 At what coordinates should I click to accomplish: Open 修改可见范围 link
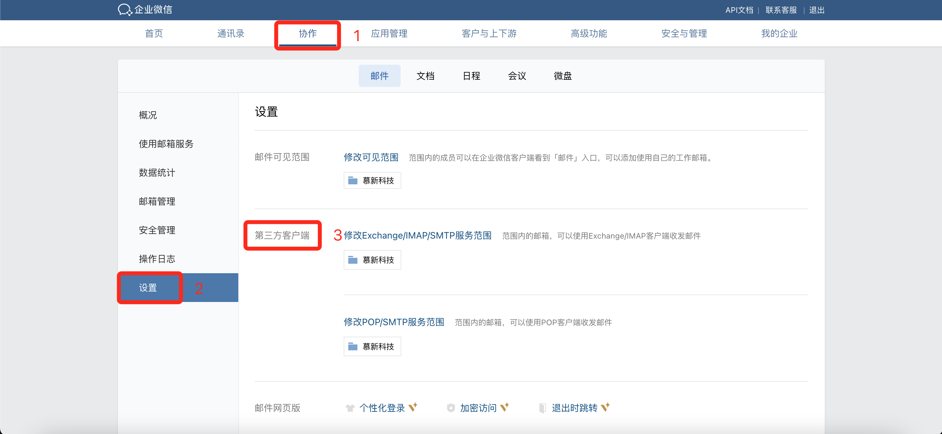click(371, 157)
